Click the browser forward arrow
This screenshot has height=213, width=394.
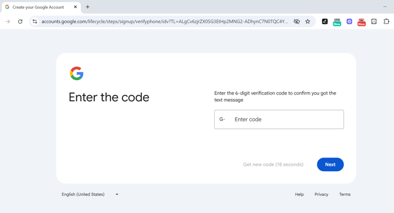pyautogui.click(x=8, y=22)
